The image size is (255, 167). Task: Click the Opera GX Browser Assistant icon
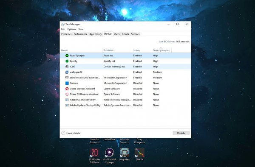point(67,94)
